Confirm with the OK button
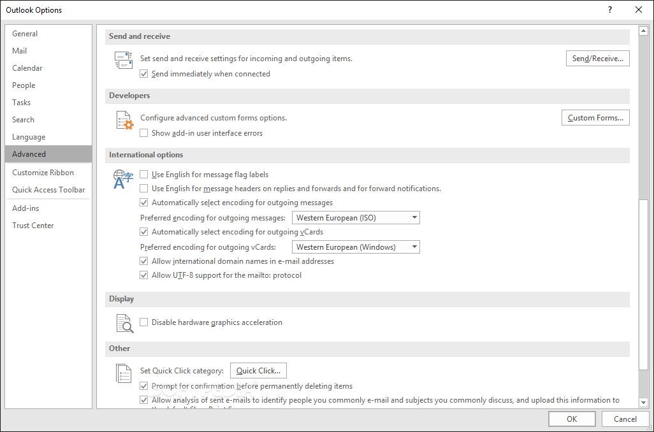Viewport: 654px width, 432px height. [572, 419]
